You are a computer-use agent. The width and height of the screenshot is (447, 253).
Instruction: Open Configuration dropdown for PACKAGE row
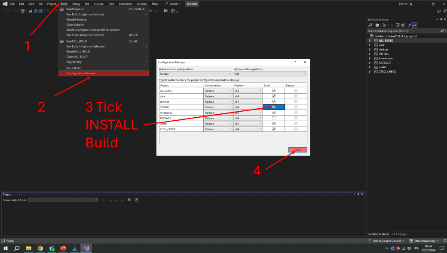tap(218, 118)
